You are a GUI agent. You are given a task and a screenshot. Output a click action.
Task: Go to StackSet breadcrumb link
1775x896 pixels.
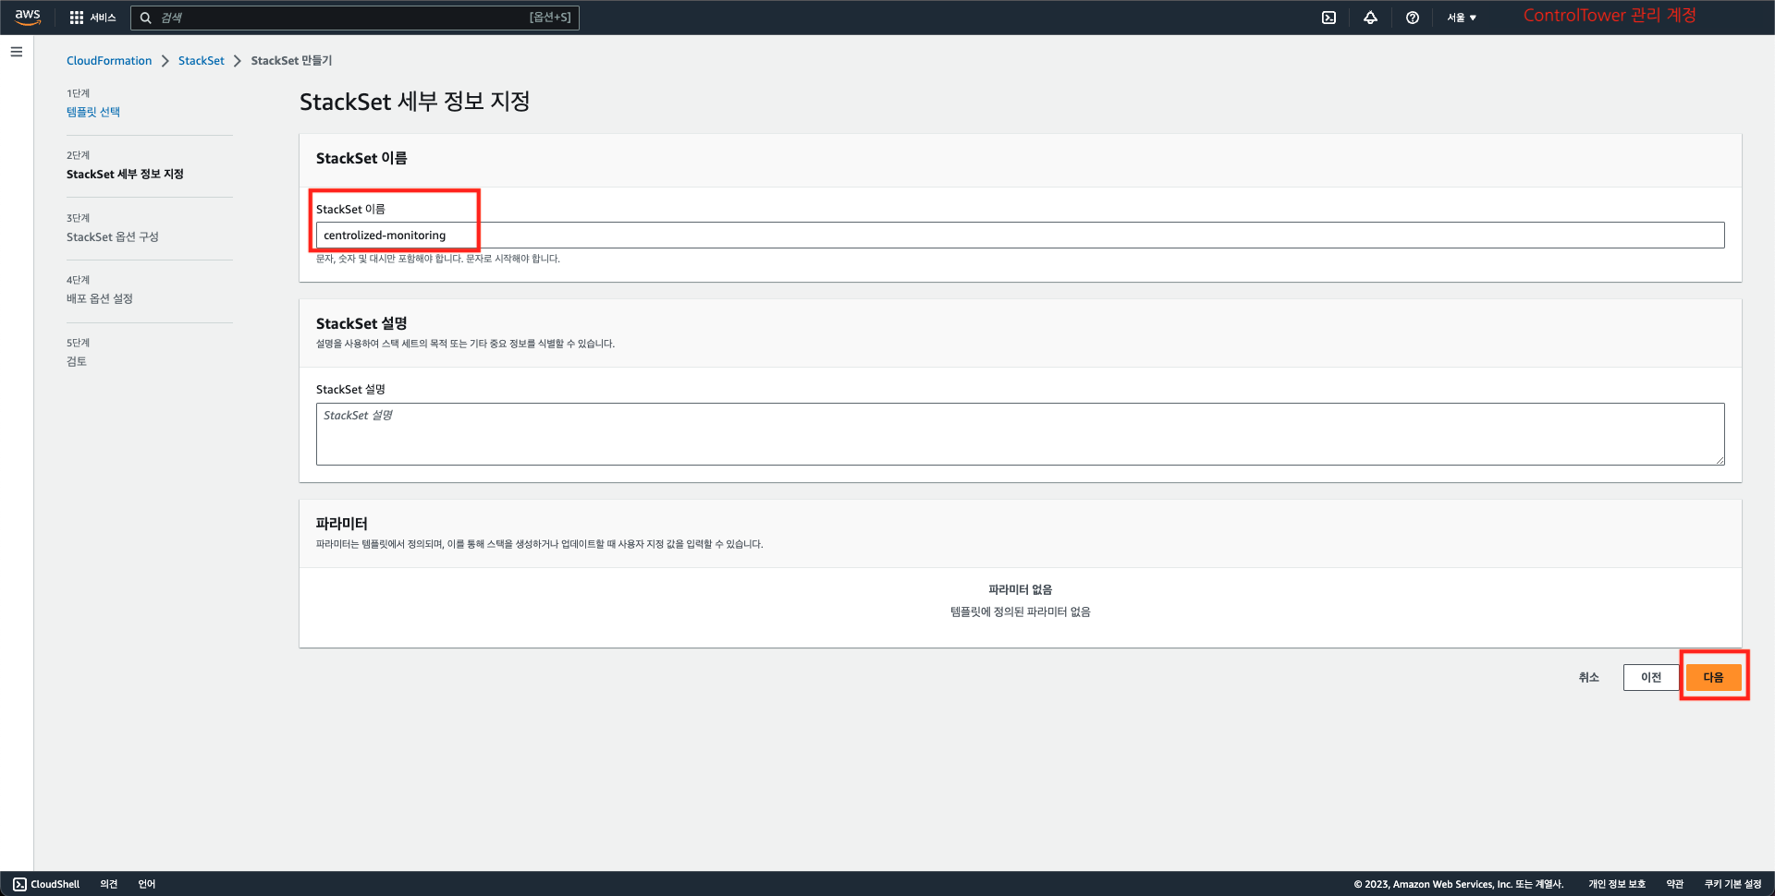[201, 61]
